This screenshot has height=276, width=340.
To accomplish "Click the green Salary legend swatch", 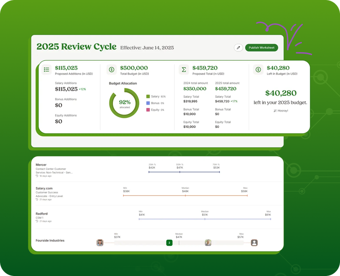I will 148,97.
